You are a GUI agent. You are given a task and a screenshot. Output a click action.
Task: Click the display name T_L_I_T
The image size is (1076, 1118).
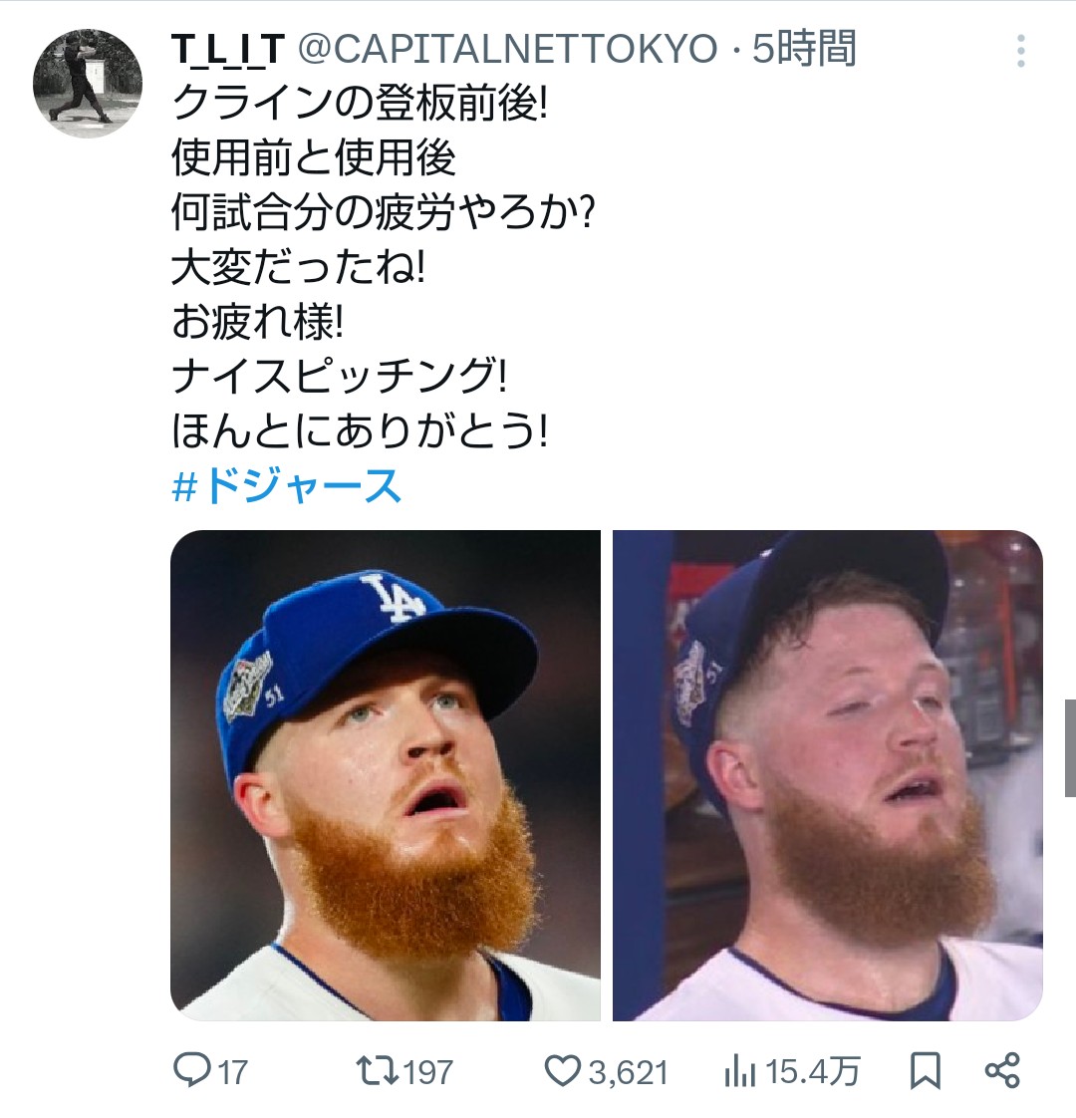coord(228,49)
